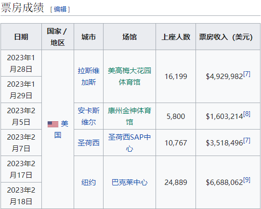Open the 康州金神体育馆 venue link

pos(130,117)
